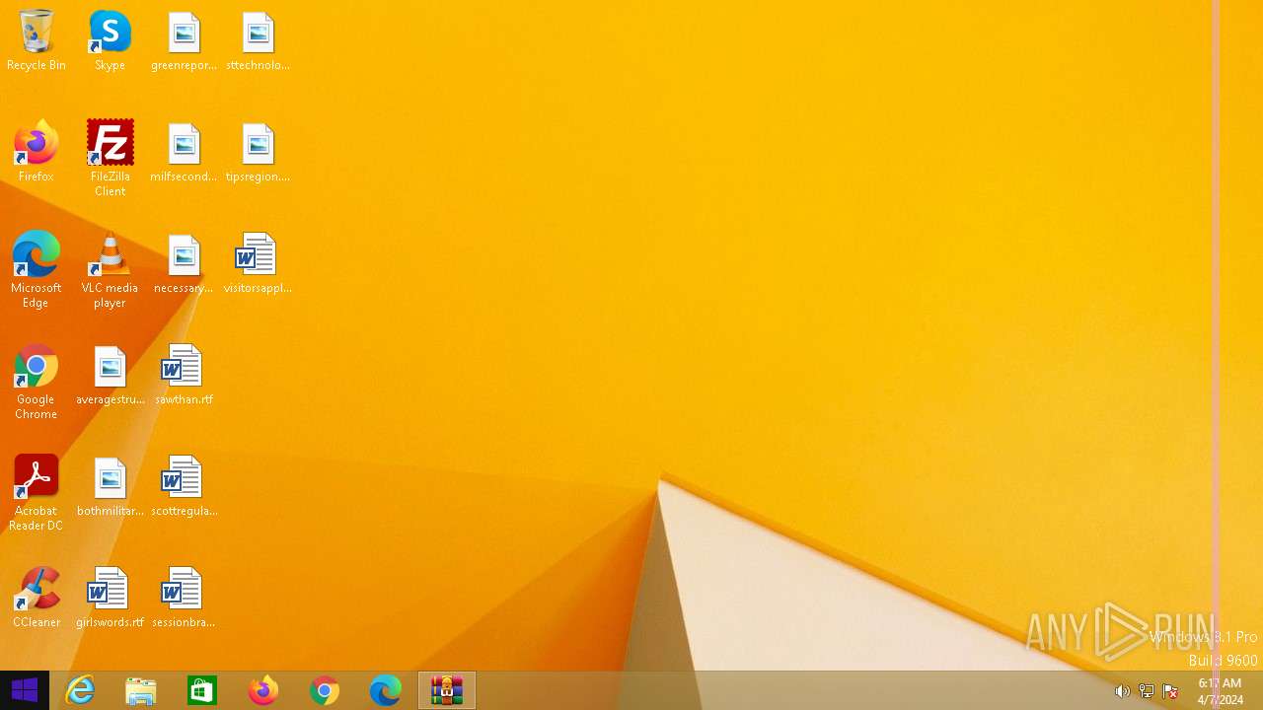The width and height of the screenshot is (1263, 710).
Task: Select the greenrepor... image file
Action: (x=184, y=40)
